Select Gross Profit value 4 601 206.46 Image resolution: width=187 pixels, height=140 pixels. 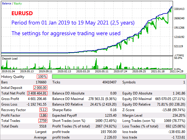click(37, 99)
